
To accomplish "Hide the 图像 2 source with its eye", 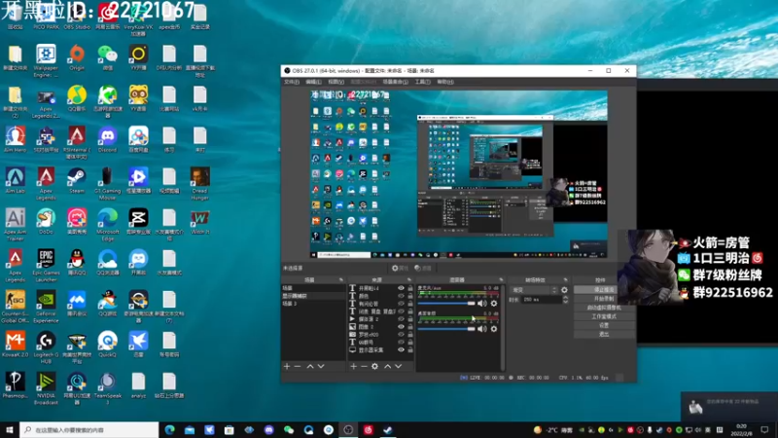I will (401, 327).
